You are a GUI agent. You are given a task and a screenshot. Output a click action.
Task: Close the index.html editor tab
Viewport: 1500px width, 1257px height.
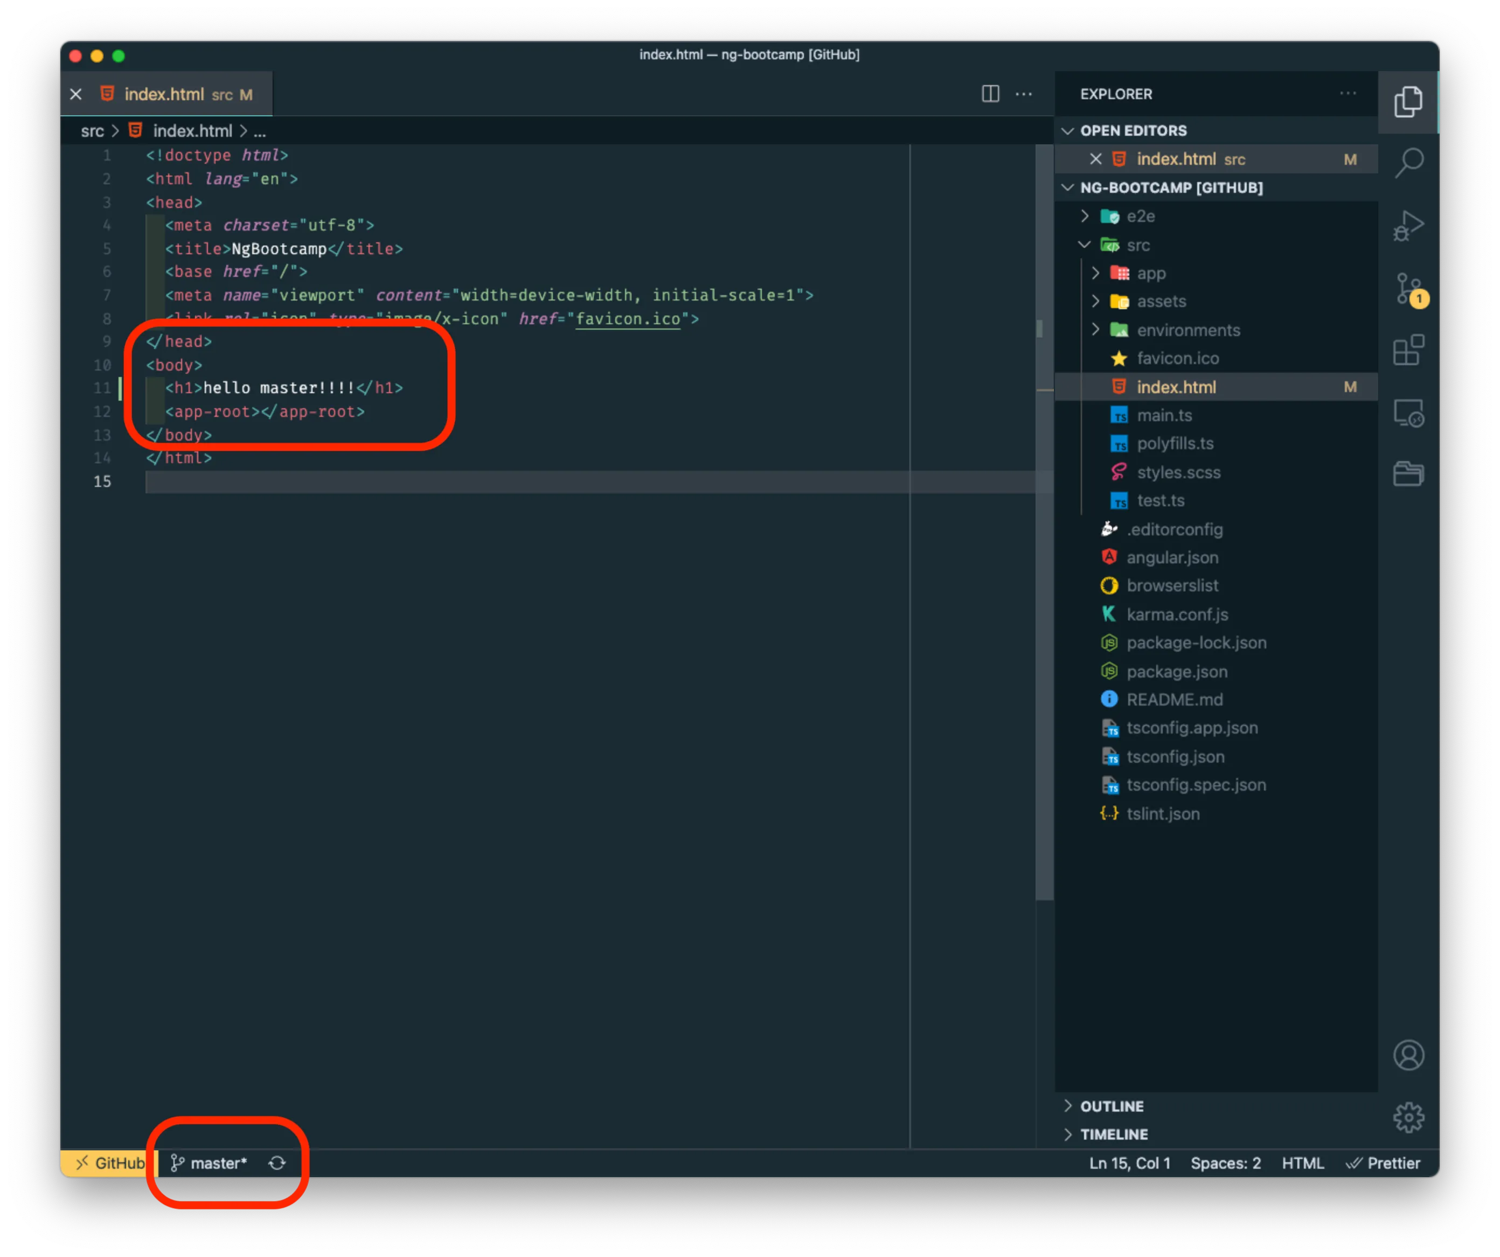tap(77, 94)
